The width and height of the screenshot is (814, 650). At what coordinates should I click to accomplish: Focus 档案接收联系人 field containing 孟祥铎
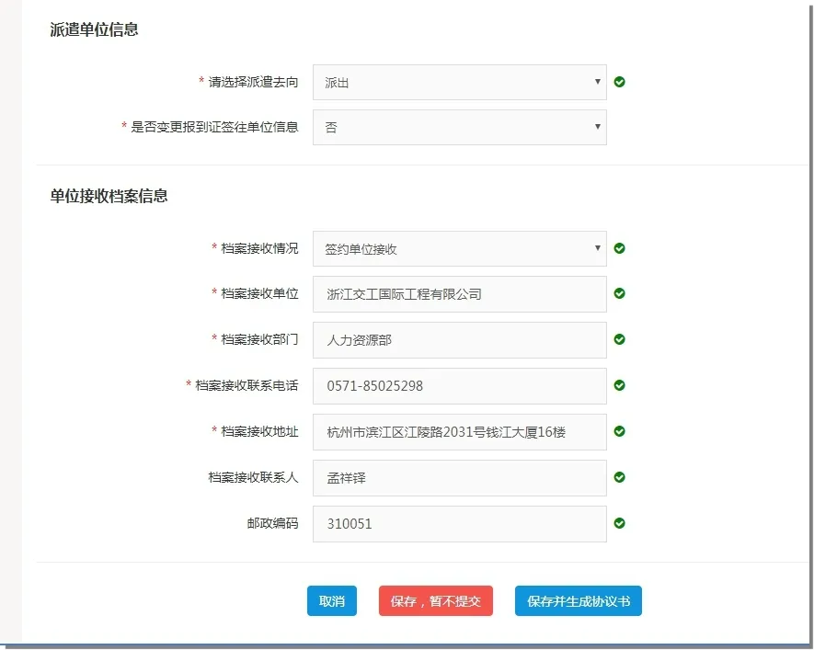(x=459, y=478)
